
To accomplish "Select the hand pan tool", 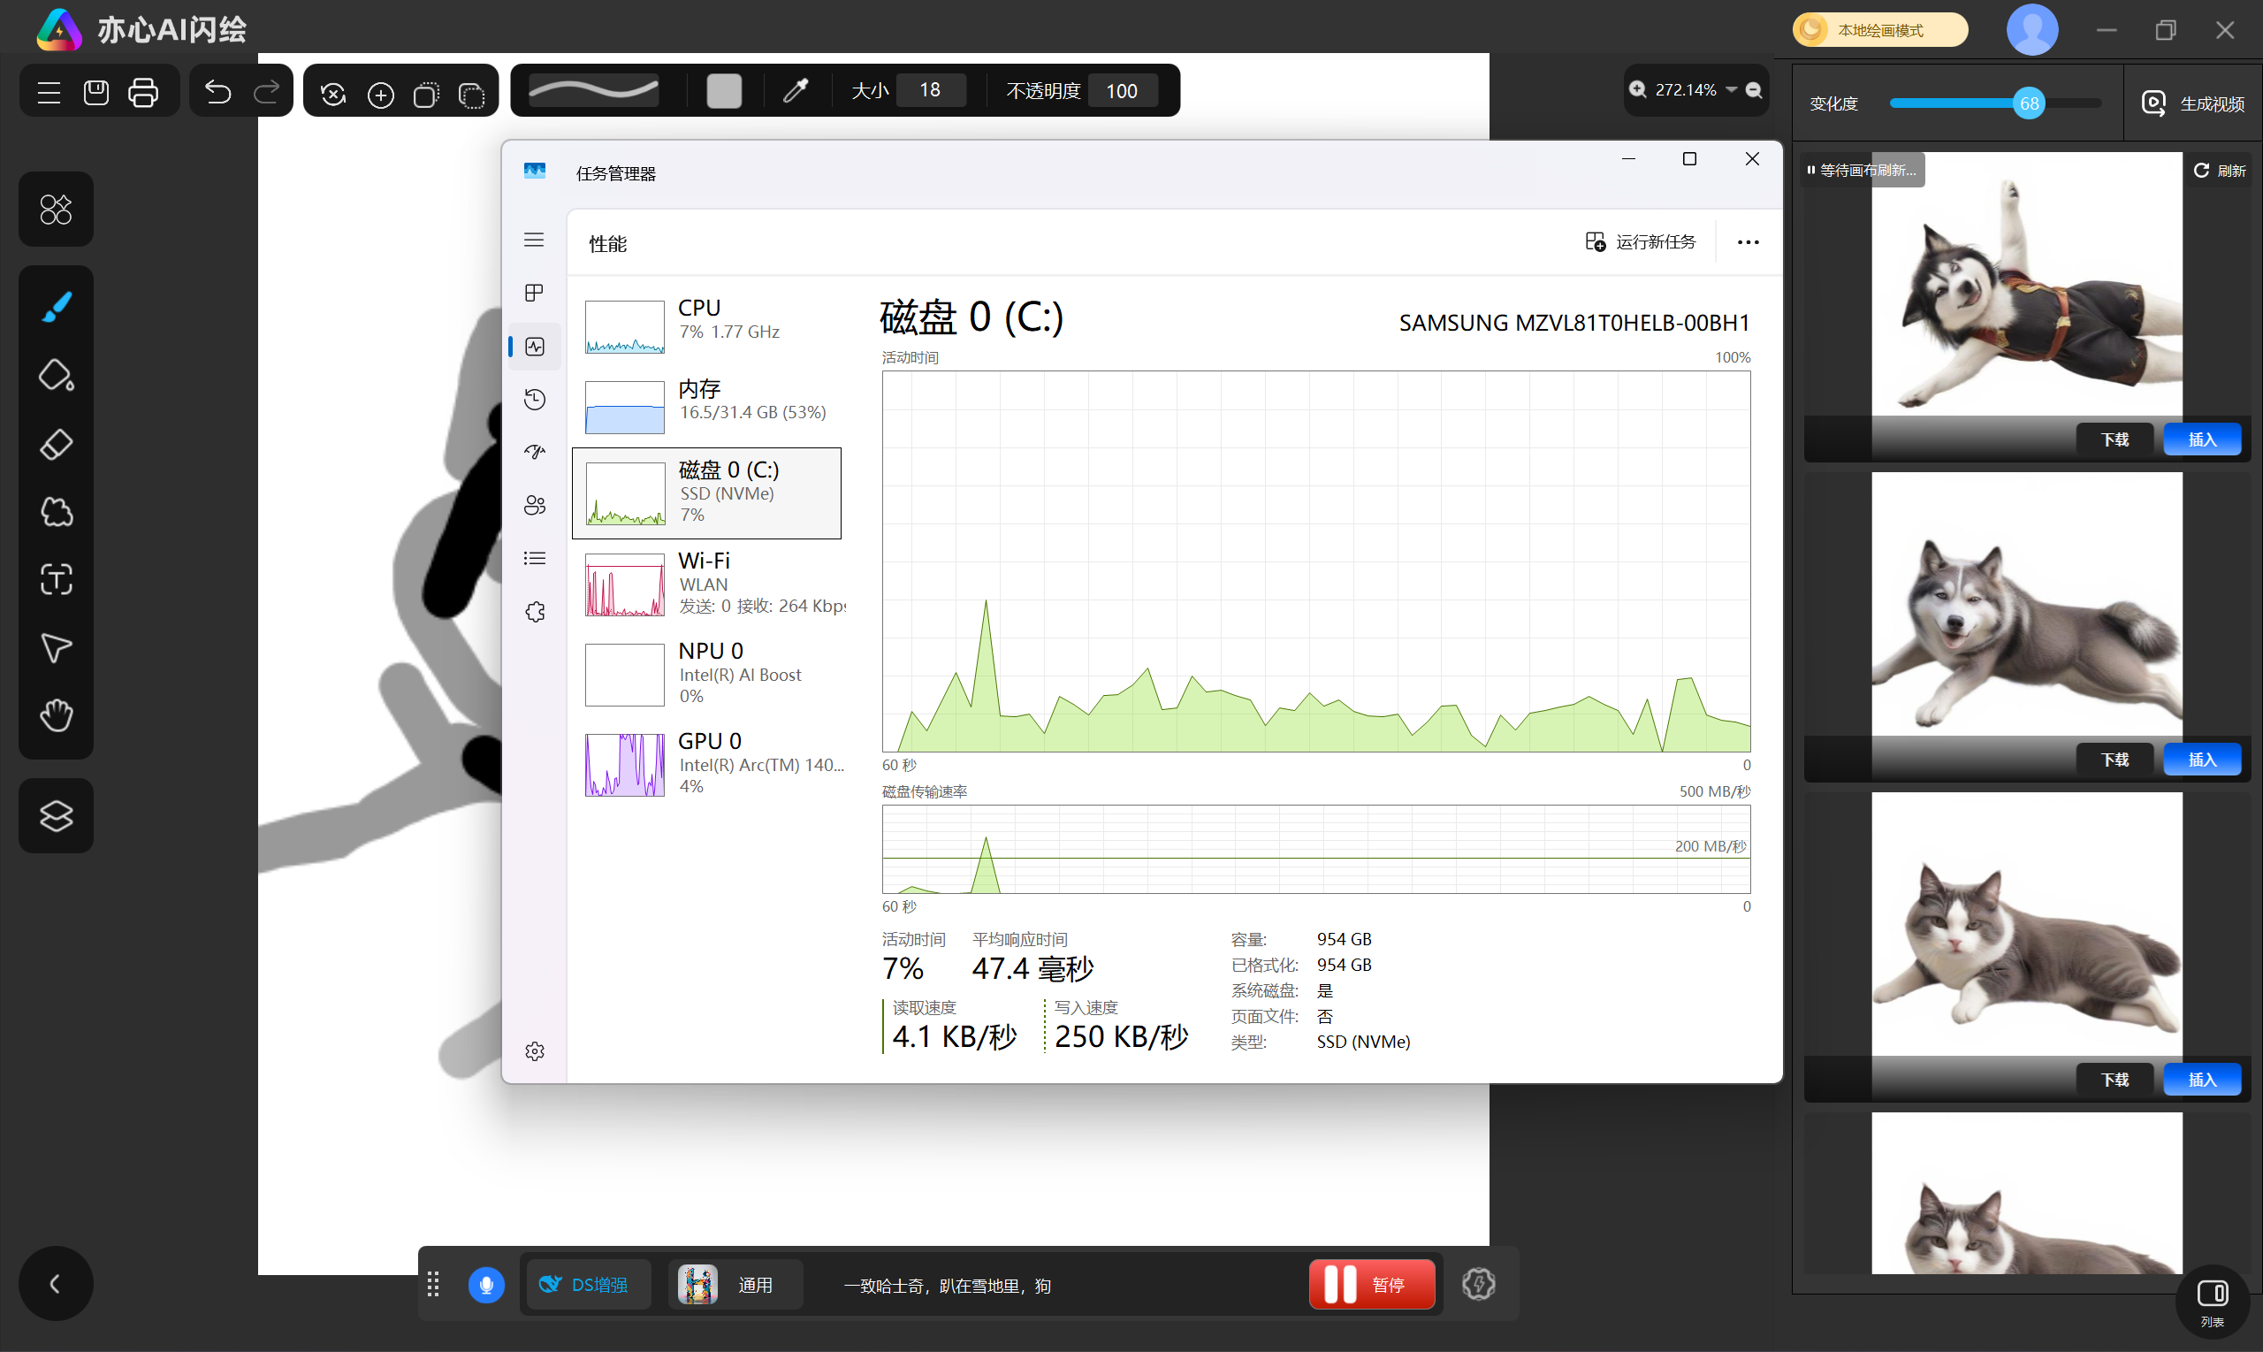I will [x=57, y=715].
